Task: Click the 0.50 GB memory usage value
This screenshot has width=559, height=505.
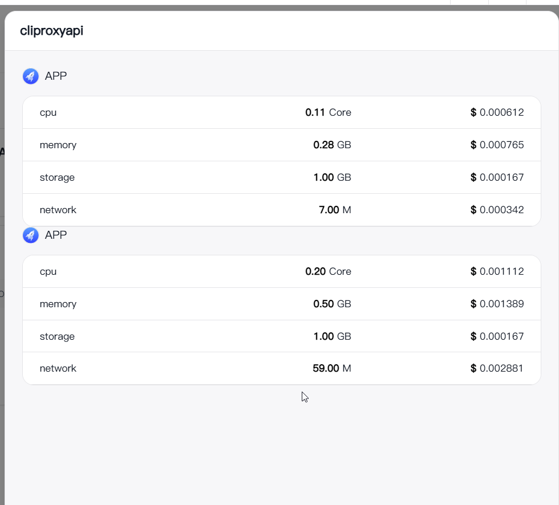Action: (332, 304)
